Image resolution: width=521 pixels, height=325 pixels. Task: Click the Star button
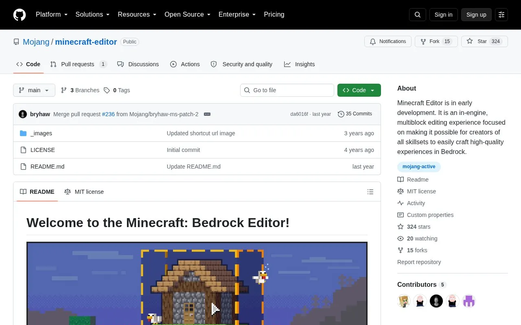coord(484,41)
